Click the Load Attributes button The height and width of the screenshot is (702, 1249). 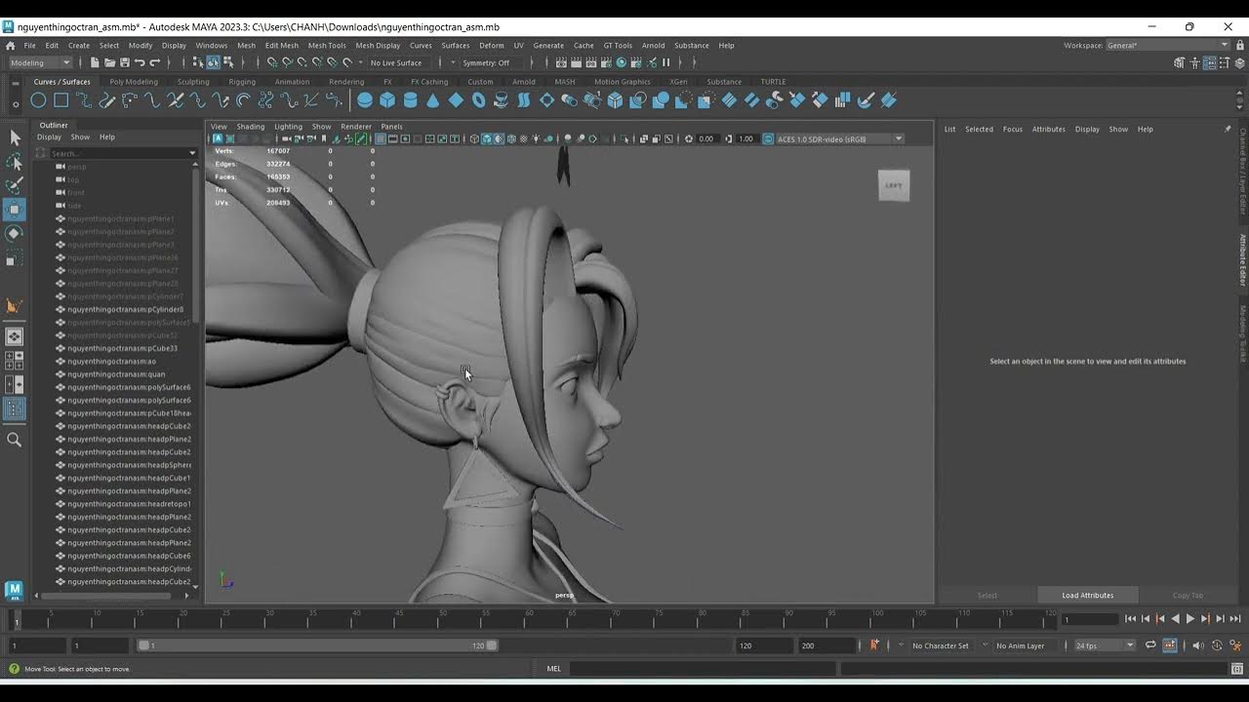click(x=1087, y=595)
